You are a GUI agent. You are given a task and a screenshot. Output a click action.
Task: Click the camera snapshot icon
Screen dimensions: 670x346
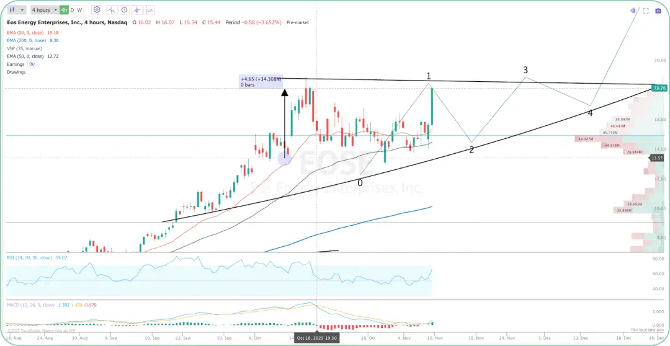pos(658,11)
